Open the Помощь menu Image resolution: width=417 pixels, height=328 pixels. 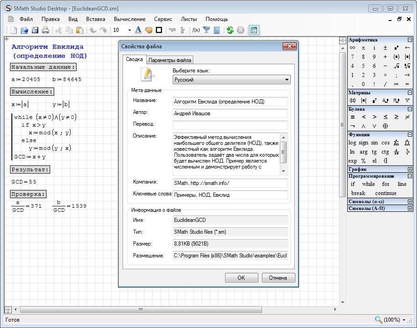tap(217, 19)
